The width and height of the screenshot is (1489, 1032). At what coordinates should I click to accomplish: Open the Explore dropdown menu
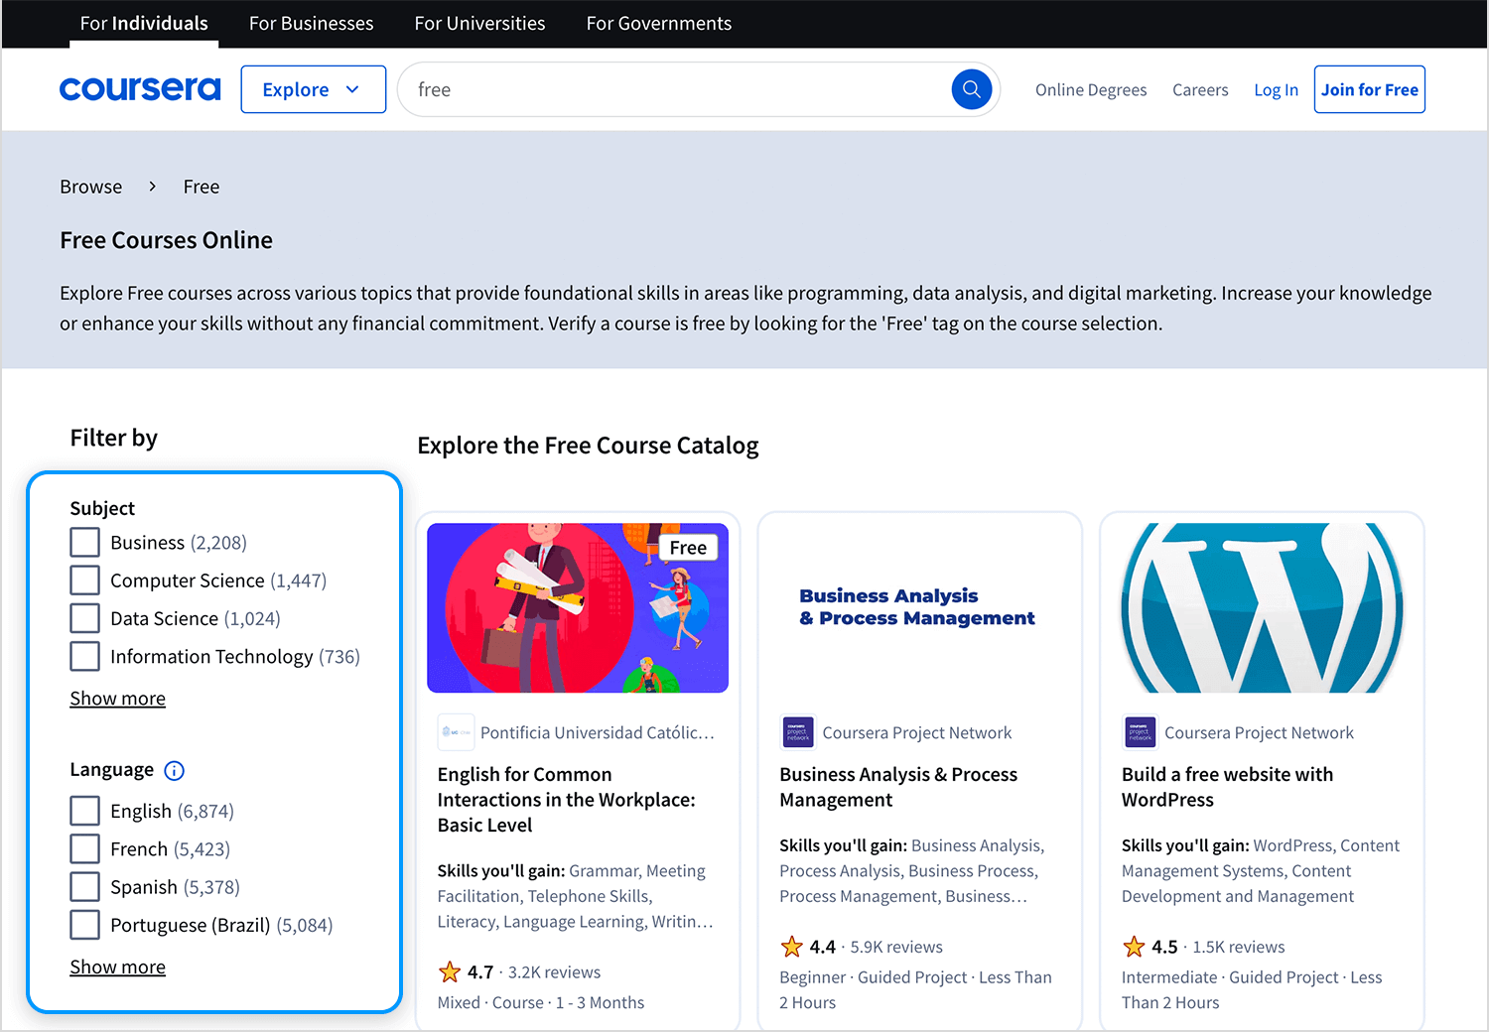click(x=314, y=89)
